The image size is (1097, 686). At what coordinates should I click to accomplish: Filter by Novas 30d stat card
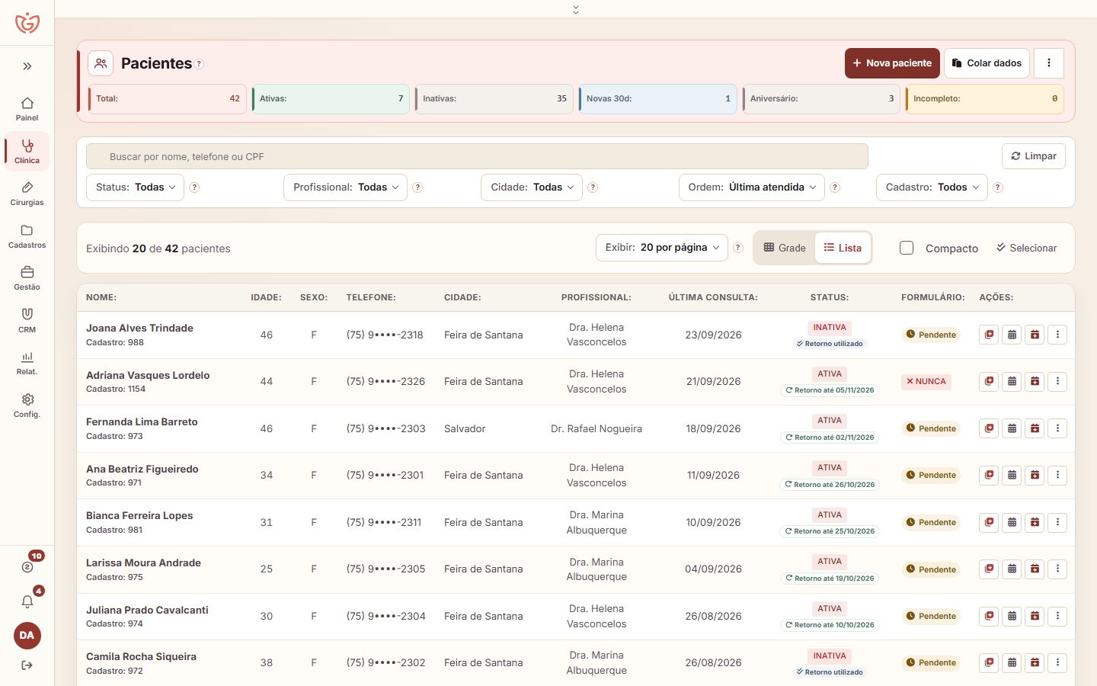click(657, 99)
